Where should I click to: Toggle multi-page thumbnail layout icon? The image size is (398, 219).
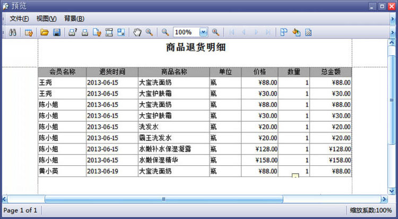pos(284,32)
